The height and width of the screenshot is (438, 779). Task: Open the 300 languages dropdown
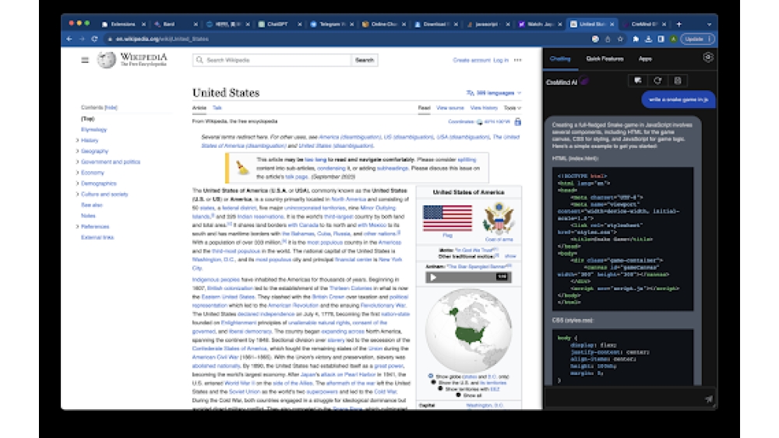[x=495, y=93]
